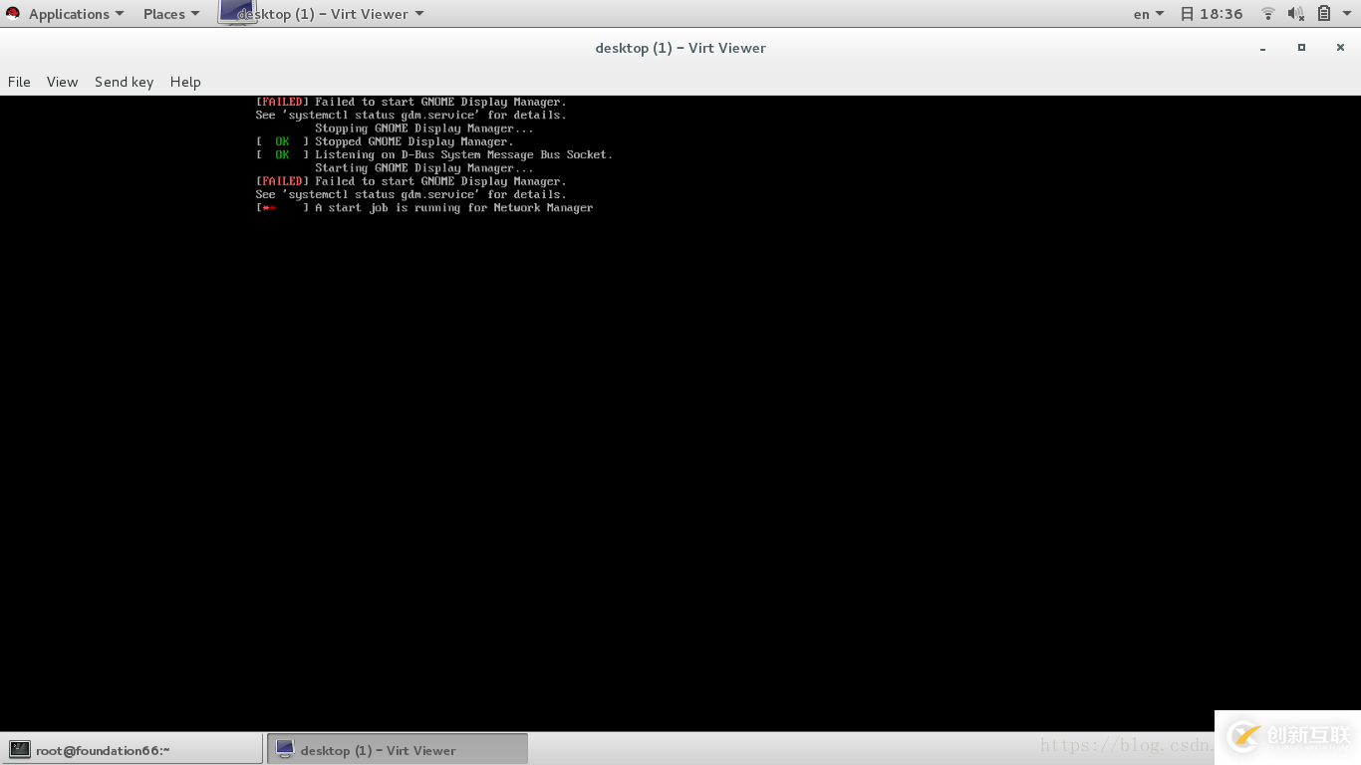Open the Applications menu

point(77,14)
